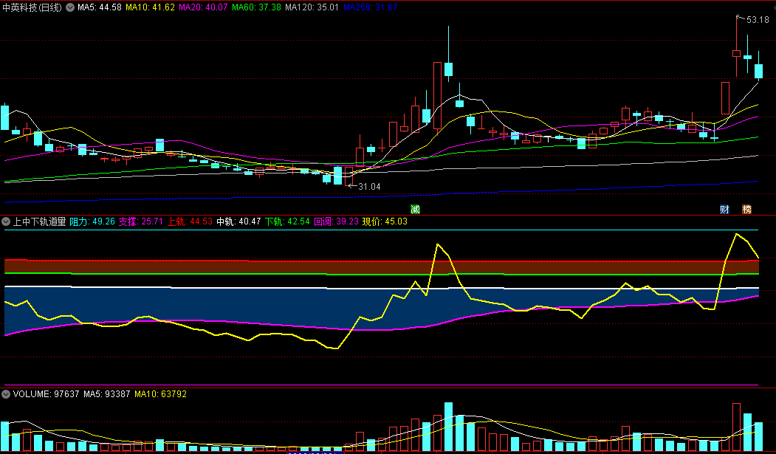Select the MA250: 31.67 label
Image resolution: width=776 pixels, height=454 pixels.
[370, 7]
